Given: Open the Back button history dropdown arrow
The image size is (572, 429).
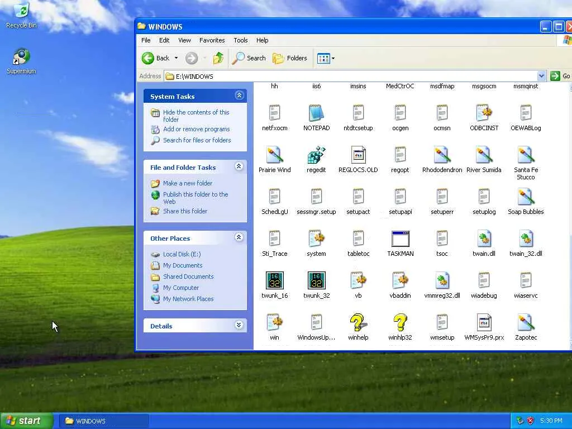Looking at the screenshot, I should pyautogui.click(x=176, y=58).
